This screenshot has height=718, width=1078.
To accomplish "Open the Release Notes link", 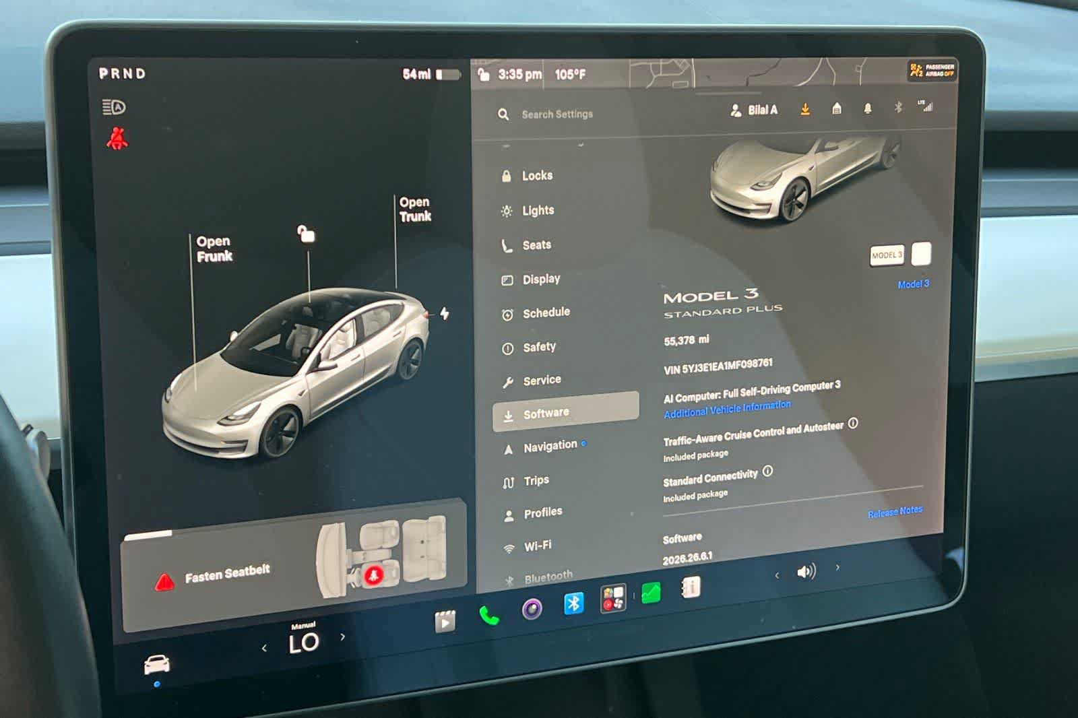I will [x=895, y=512].
